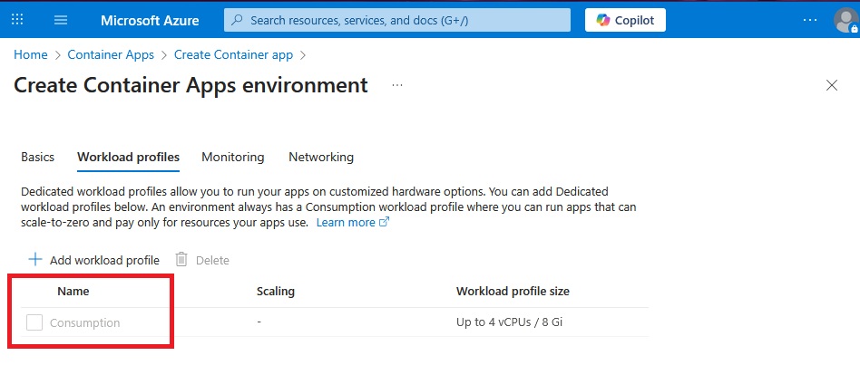The image size is (860, 365).
Task: Click the Consumption profile name
Action: [x=85, y=322]
